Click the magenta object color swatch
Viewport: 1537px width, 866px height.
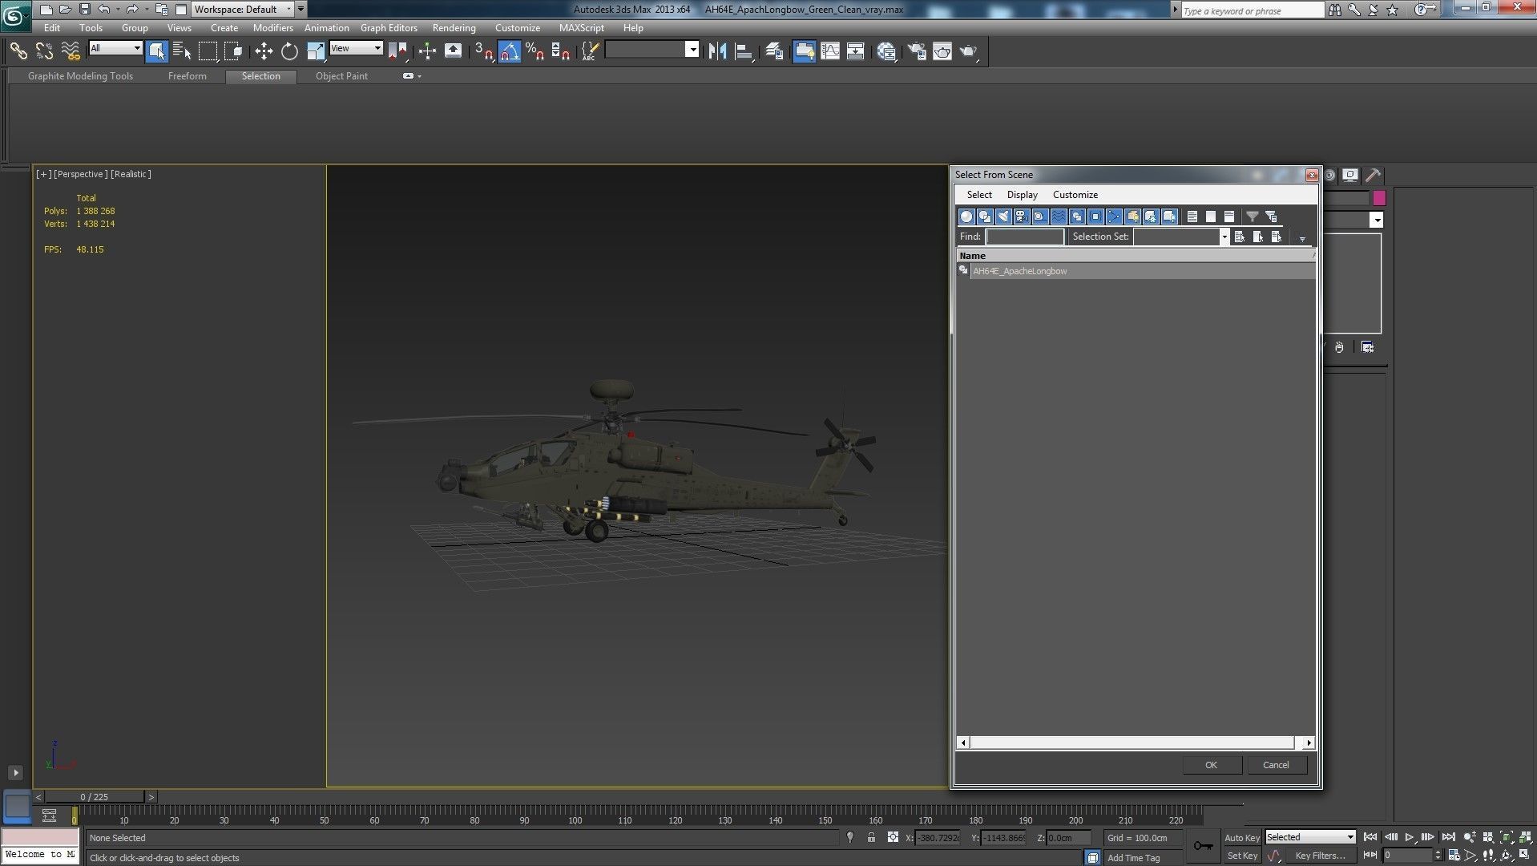(x=1379, y=198)
